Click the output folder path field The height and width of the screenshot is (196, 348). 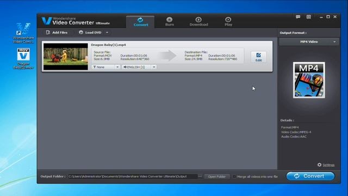(x=132, y=176)
